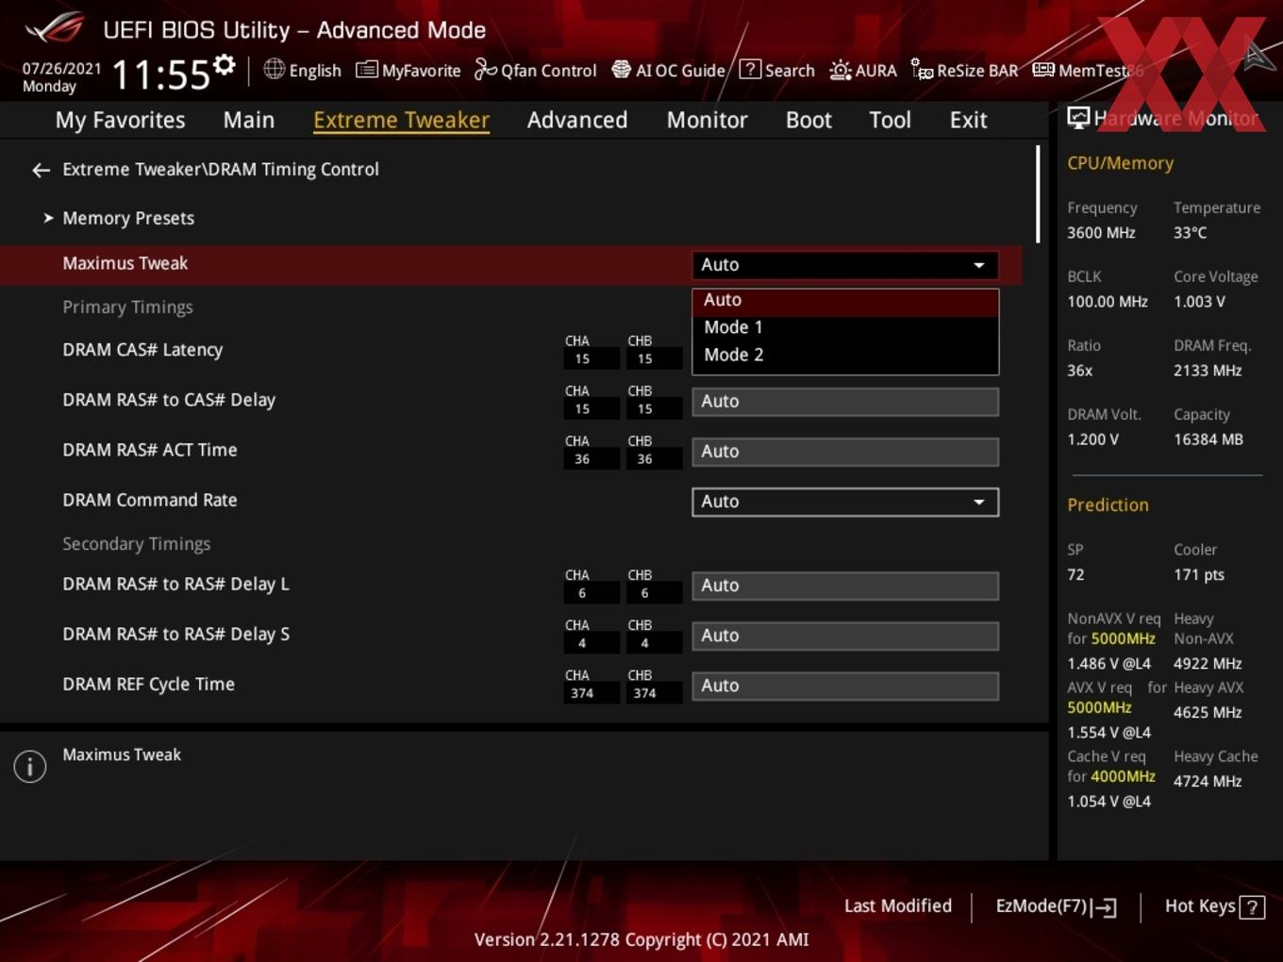
Task: Open AI OC Guide icon
Action: coord(621,69)
